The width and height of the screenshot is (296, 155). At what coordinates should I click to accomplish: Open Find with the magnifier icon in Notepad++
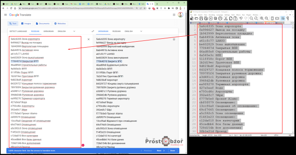251,18
